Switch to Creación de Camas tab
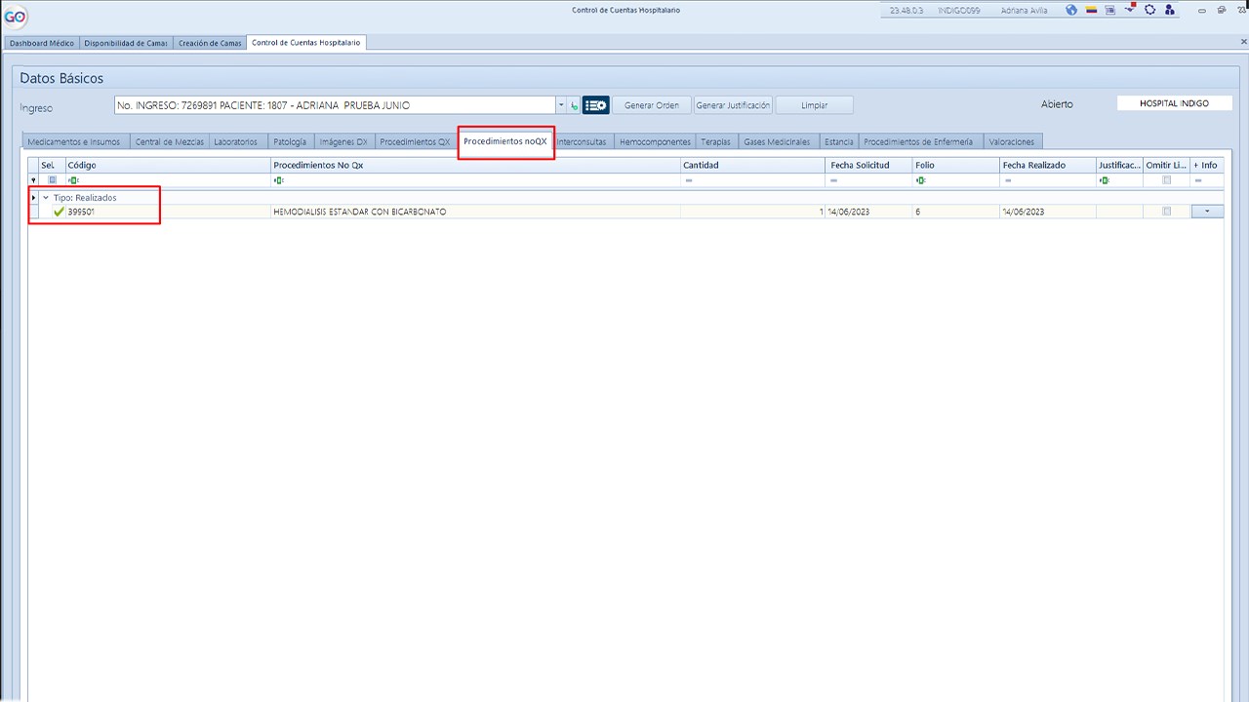 coord(210,43)
